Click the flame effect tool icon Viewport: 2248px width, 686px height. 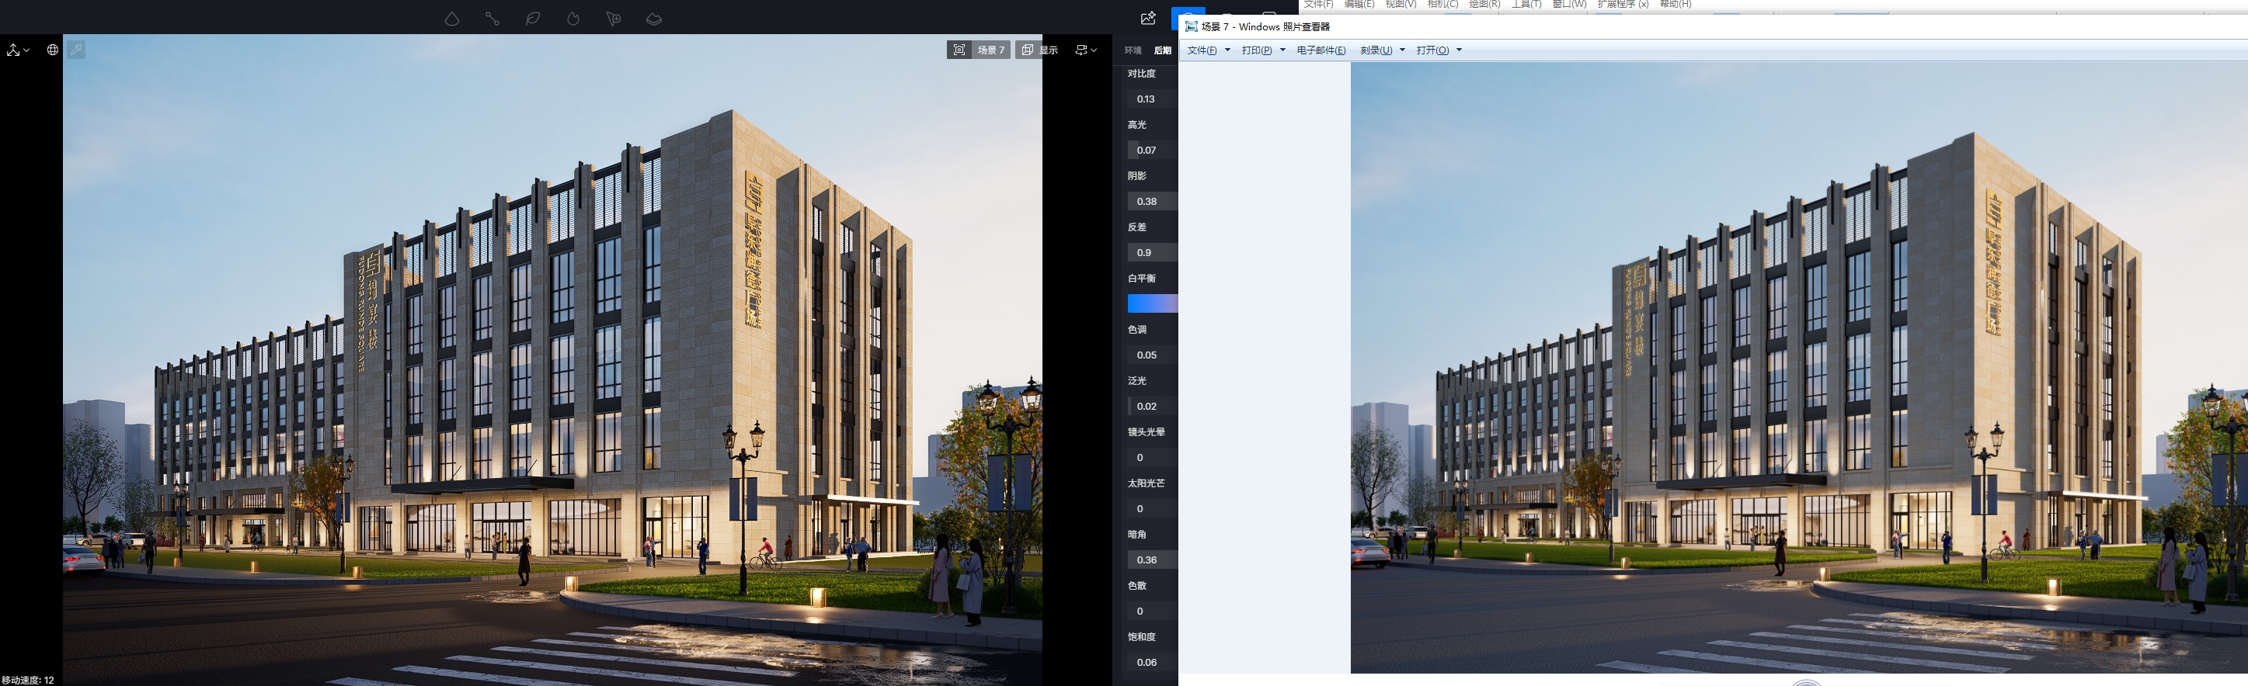pos(572,19)
